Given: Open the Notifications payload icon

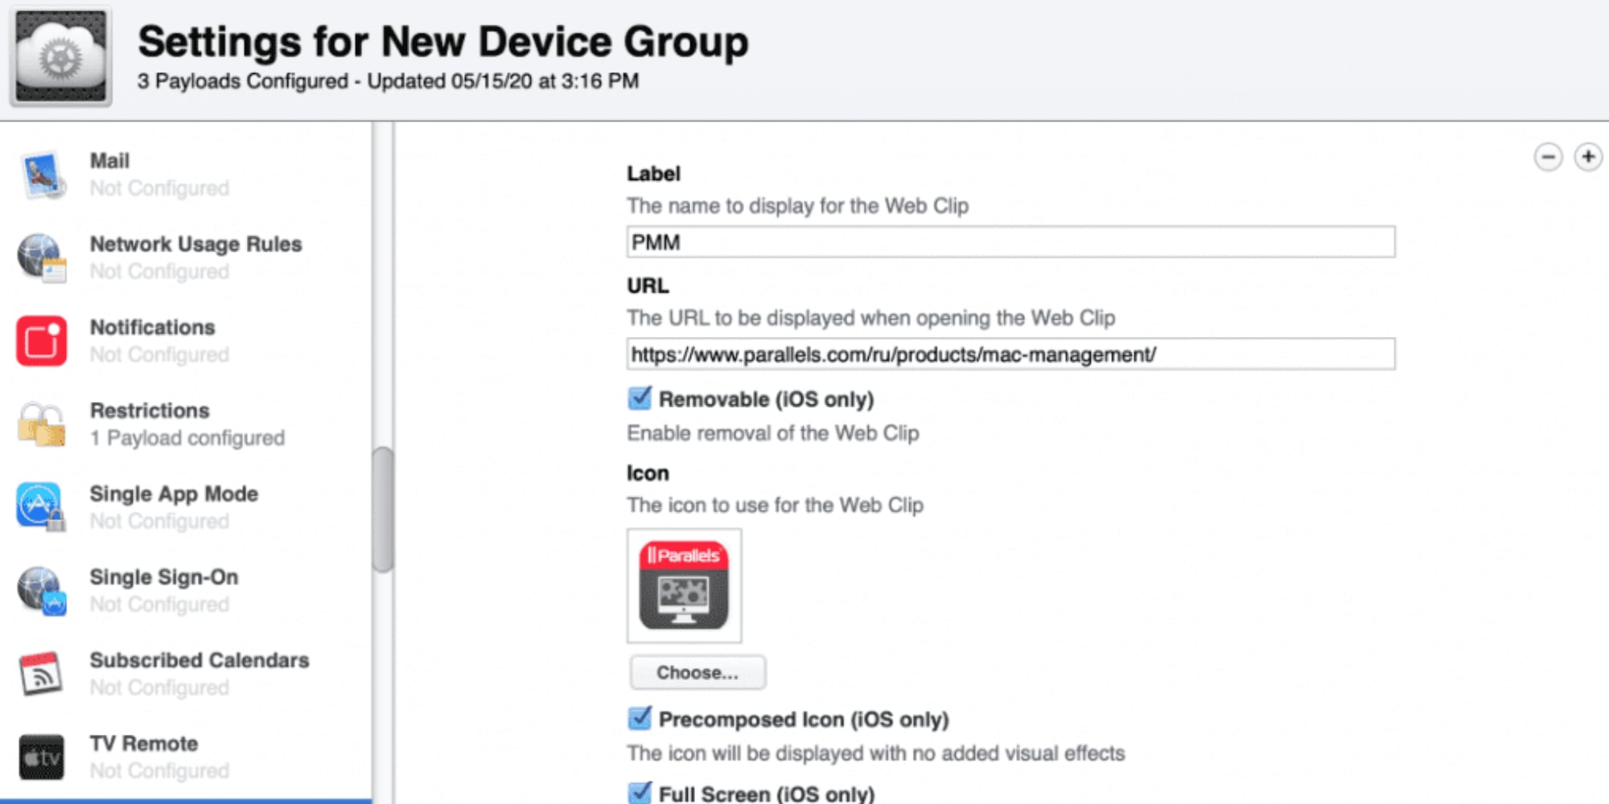Looking at the screenshot, I should click(x=42, y=341).
